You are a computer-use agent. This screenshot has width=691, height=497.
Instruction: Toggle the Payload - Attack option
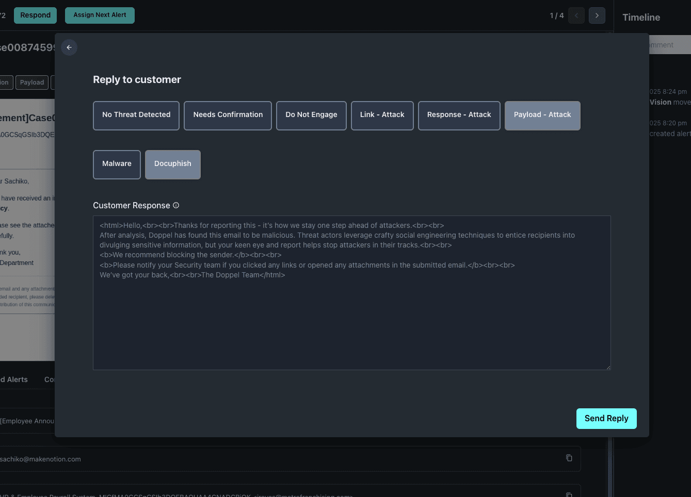pyautogui.click(x=542, y=115)
